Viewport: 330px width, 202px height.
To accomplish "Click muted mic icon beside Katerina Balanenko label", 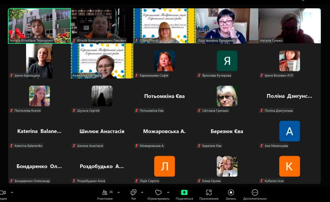I will pos(11,146).
